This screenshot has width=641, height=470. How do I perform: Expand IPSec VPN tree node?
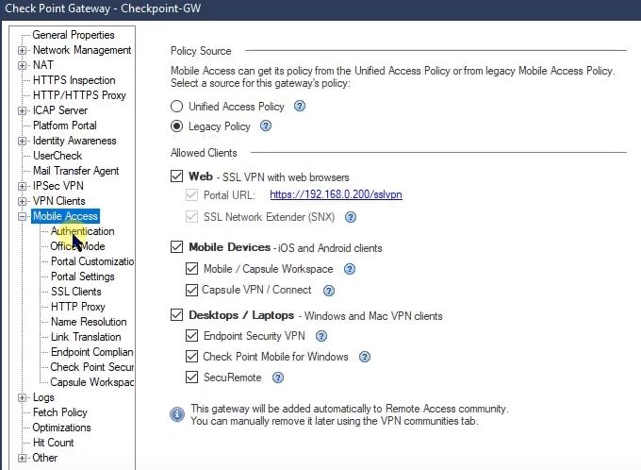(x=22, y=186)
